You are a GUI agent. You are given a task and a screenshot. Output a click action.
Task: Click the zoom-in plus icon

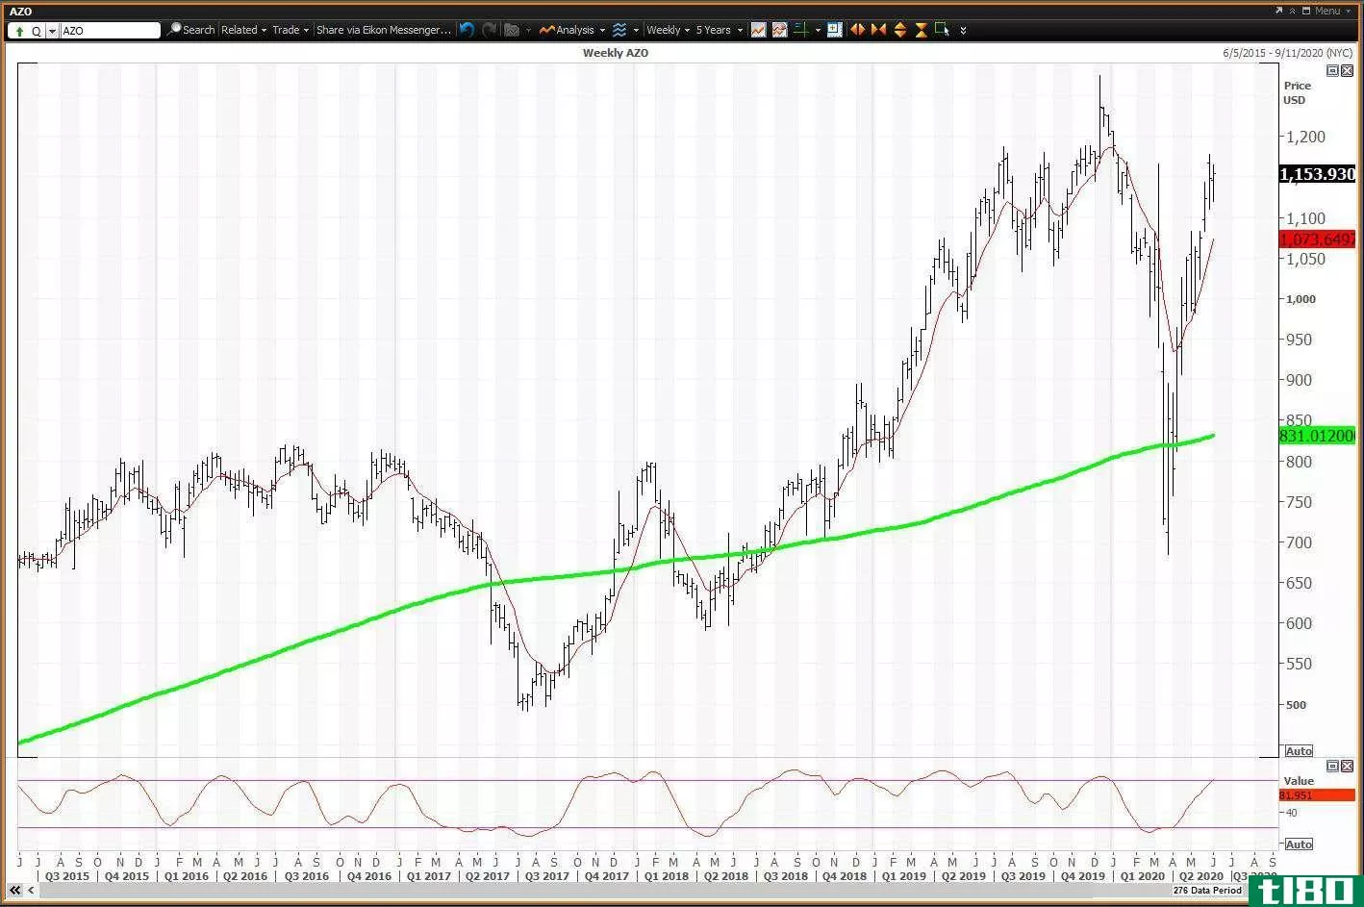click(x=834, y=30)
